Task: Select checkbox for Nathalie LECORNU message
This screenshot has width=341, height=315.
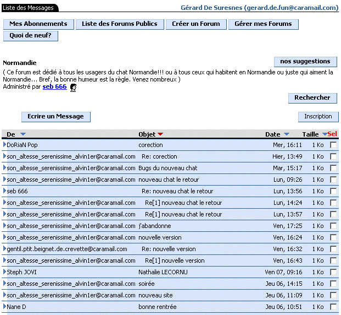Action: (333, 272)
